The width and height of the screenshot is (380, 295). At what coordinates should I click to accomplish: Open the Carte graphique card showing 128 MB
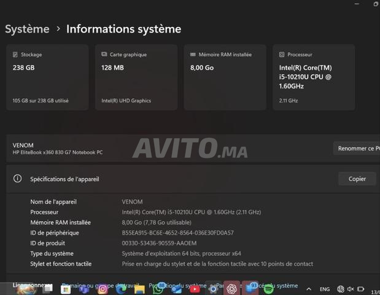136,77
